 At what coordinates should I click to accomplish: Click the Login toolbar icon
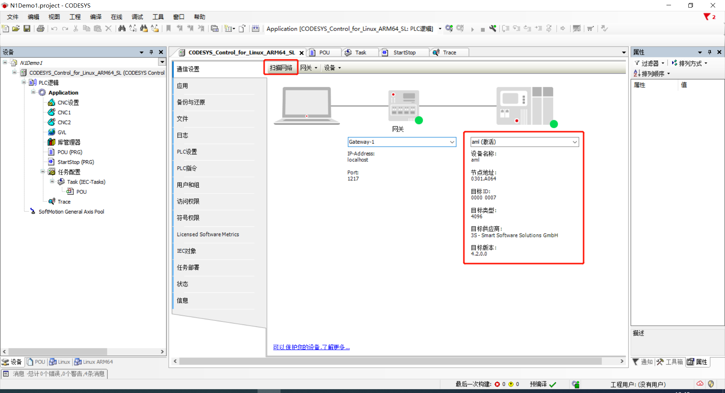point(449,28)
